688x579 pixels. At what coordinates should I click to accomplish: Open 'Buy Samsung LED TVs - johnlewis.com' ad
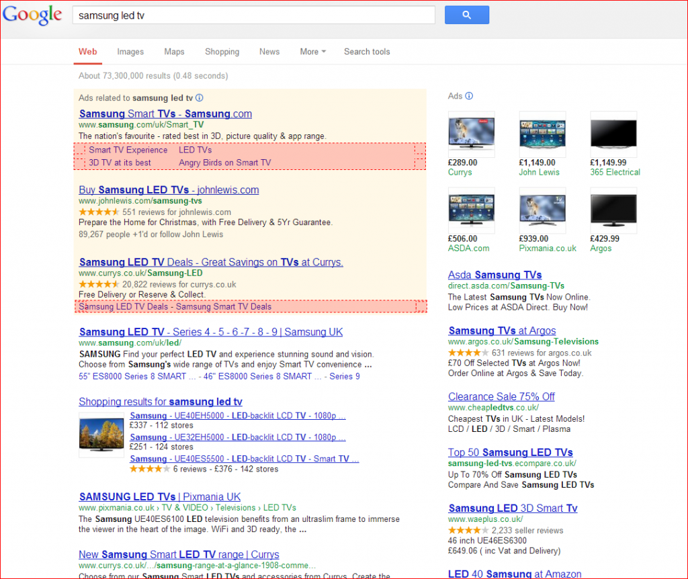click(x=169, y=190)
